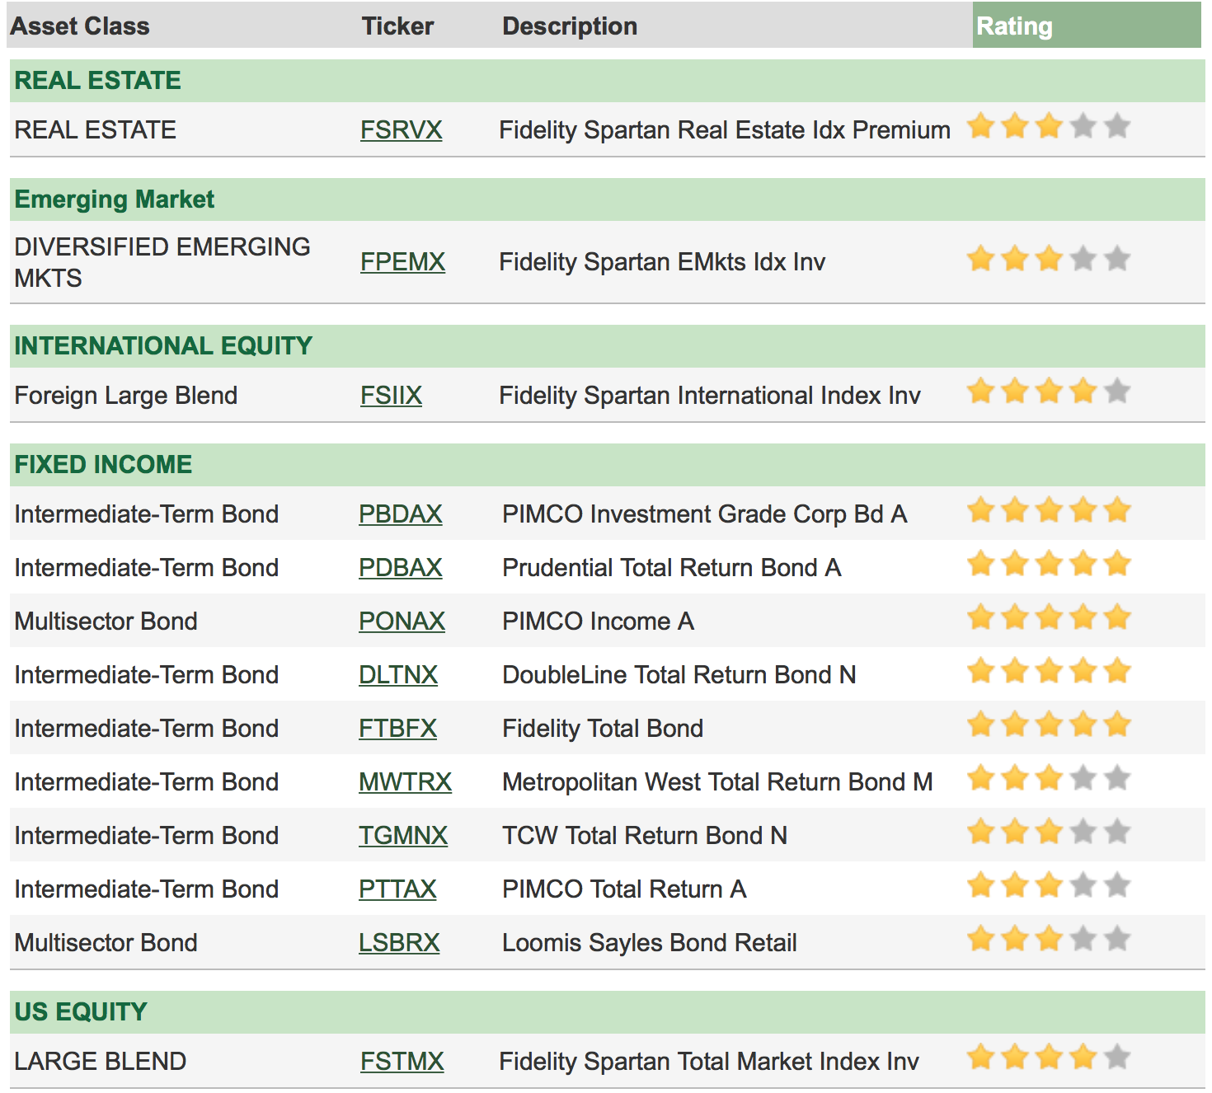The height and width of the screenshot is (1093, 1212).
Task: Click 'PIMCO Total Return A' description
Action: coord(624,889)
